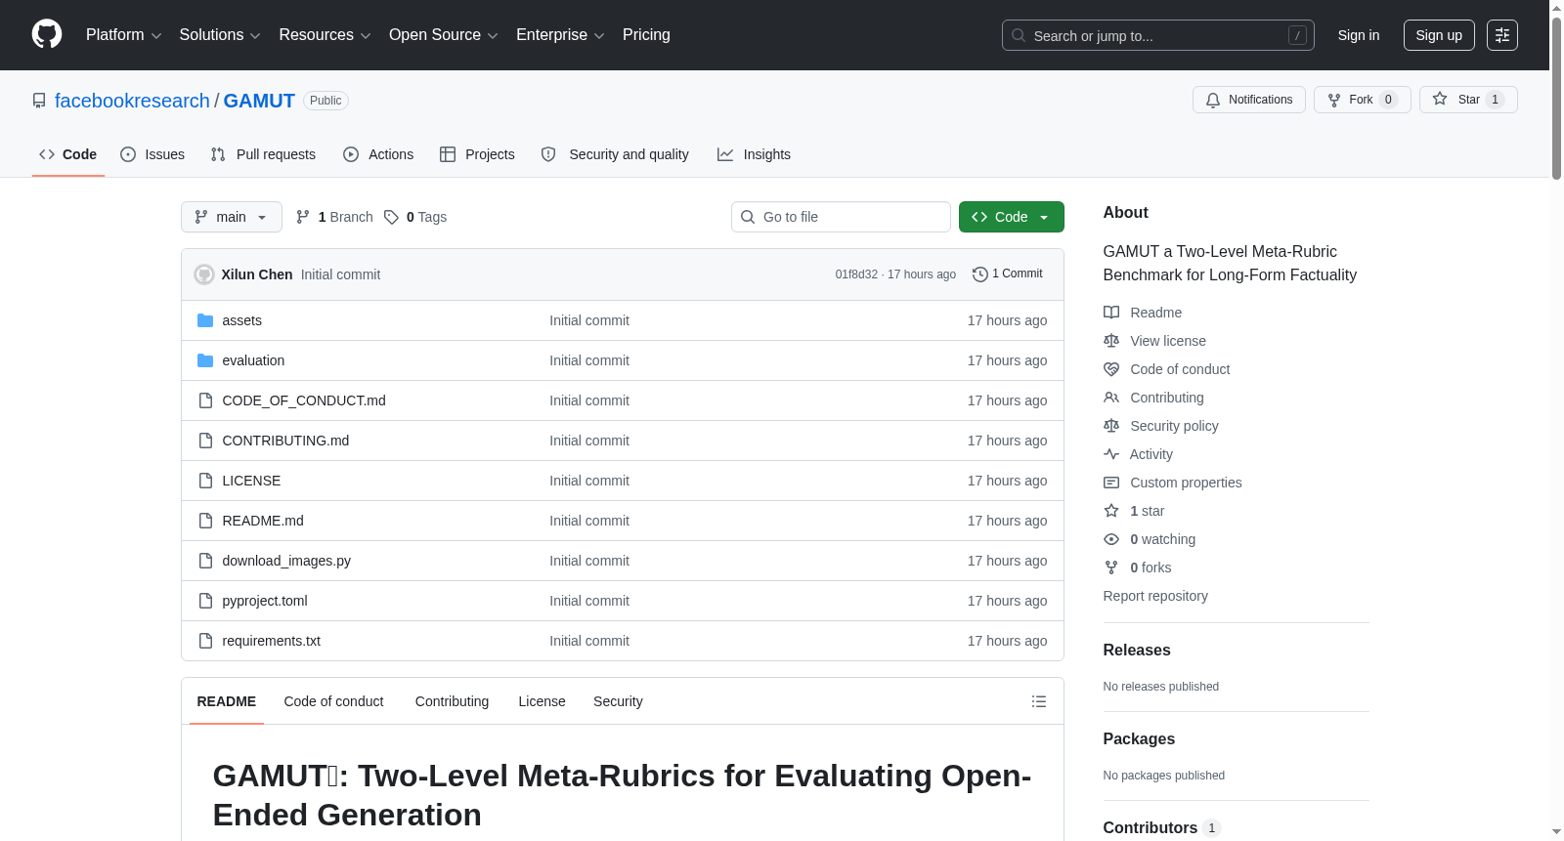Viewport: 1564px width, 841px height.
Task: View the 0 Tags list
Action: 415,217
